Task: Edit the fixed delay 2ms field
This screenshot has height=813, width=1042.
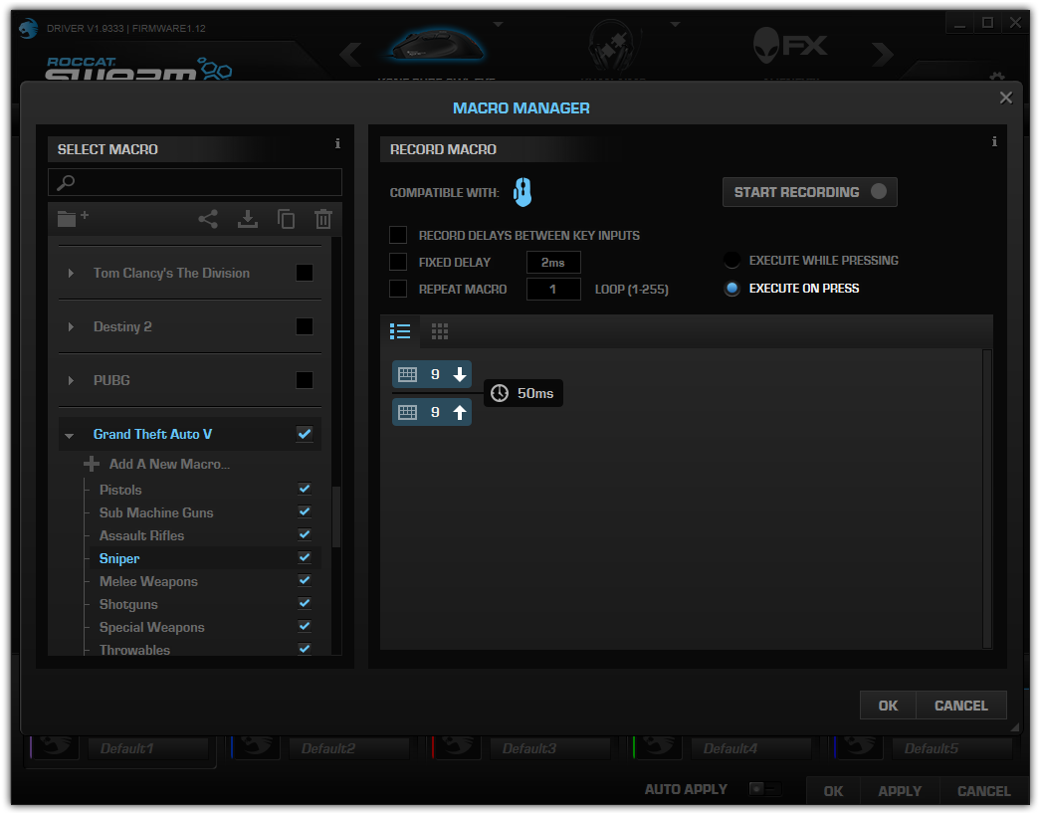Action: (x=553, y=263)
